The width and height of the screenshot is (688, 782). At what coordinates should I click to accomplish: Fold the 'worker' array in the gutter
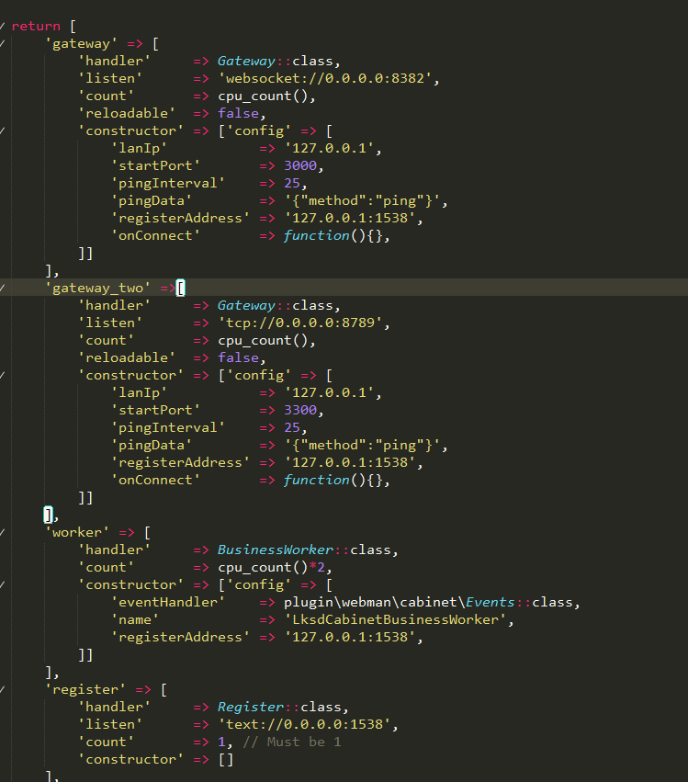coord(2,532)
